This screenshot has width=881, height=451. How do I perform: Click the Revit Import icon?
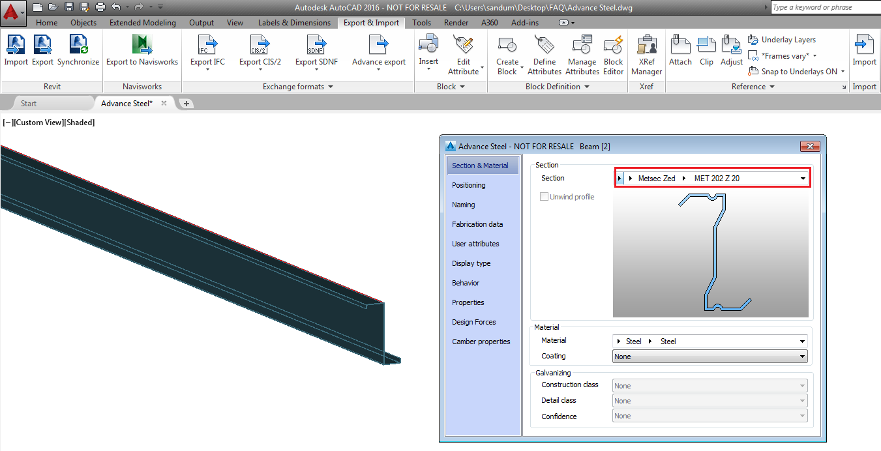pyautogui.click(x=16, y=45)
